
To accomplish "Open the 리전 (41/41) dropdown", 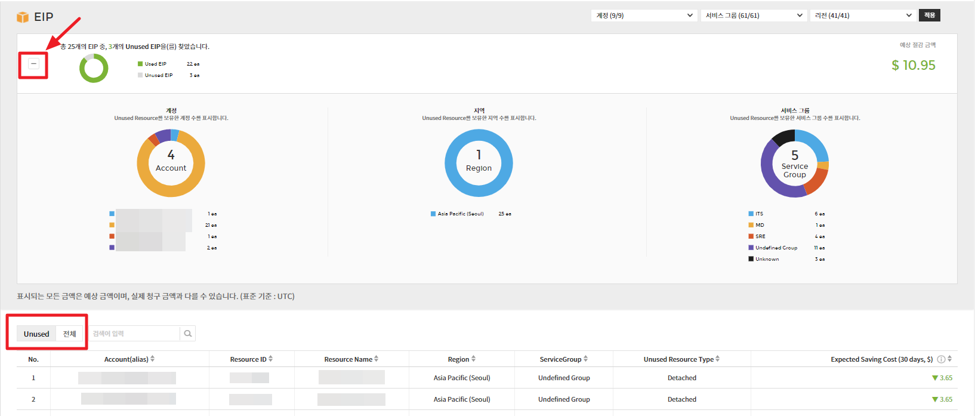I will (x=863, y=16).
